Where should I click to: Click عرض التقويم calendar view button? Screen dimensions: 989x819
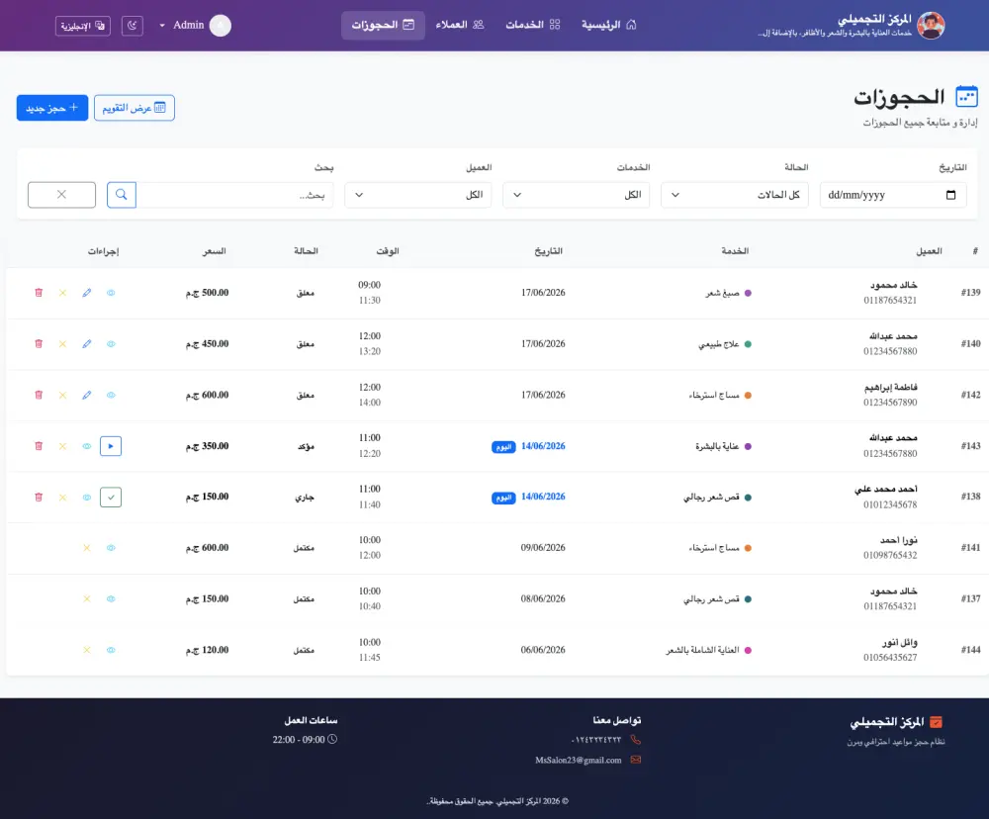(x=135, y=108)
